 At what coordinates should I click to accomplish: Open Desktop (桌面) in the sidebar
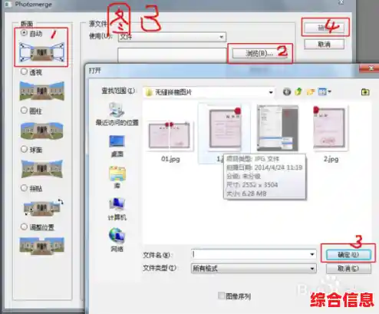(117, 146)
